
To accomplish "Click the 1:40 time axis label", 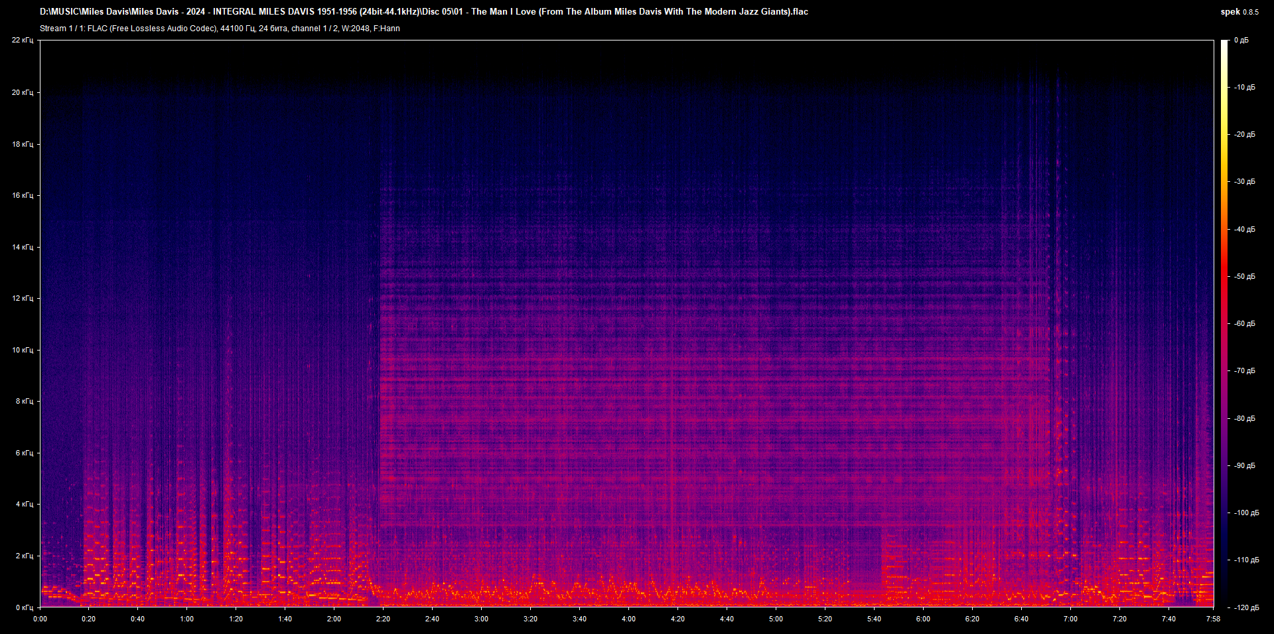I will pyautogui.click(x=285, y=619).
